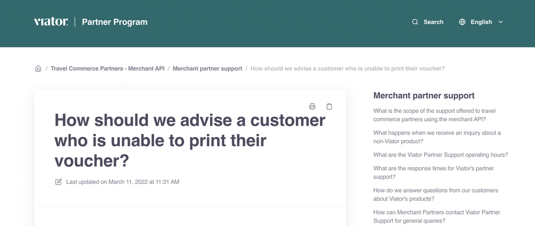
Task: Click the edit pencil icon beside last updated
Action: [x=59, y=182]
